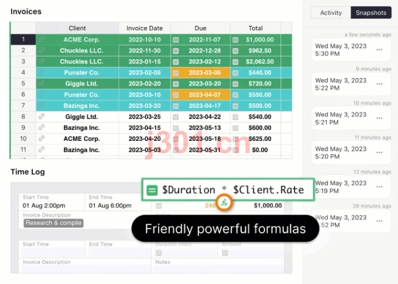Click the orange fx formula button
398x284 pixels.
pyautogui.click(x=224, y=202)
